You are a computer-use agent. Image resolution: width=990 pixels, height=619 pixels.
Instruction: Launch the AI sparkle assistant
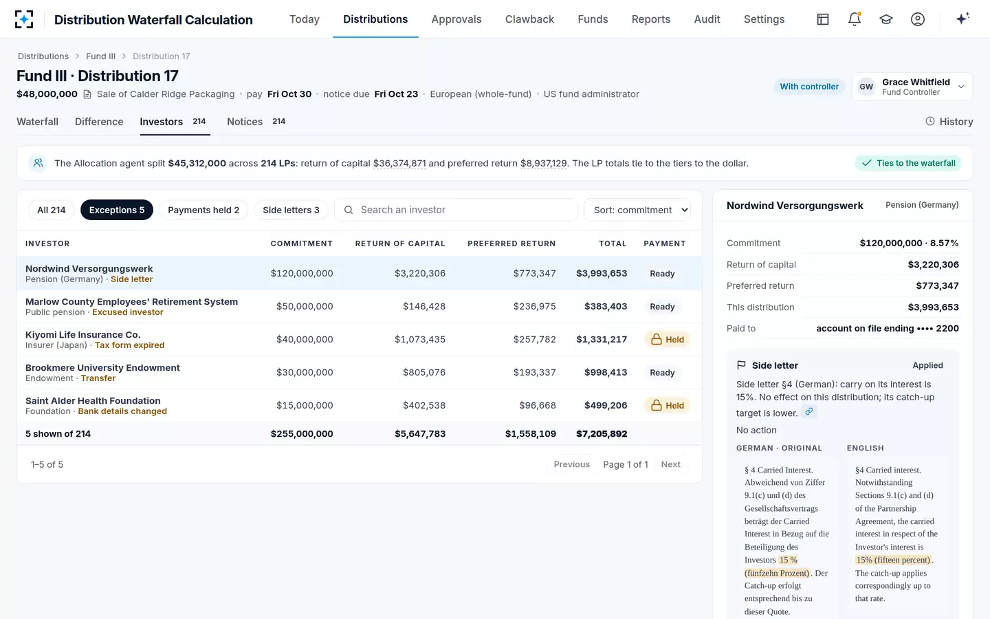(962, 19)
